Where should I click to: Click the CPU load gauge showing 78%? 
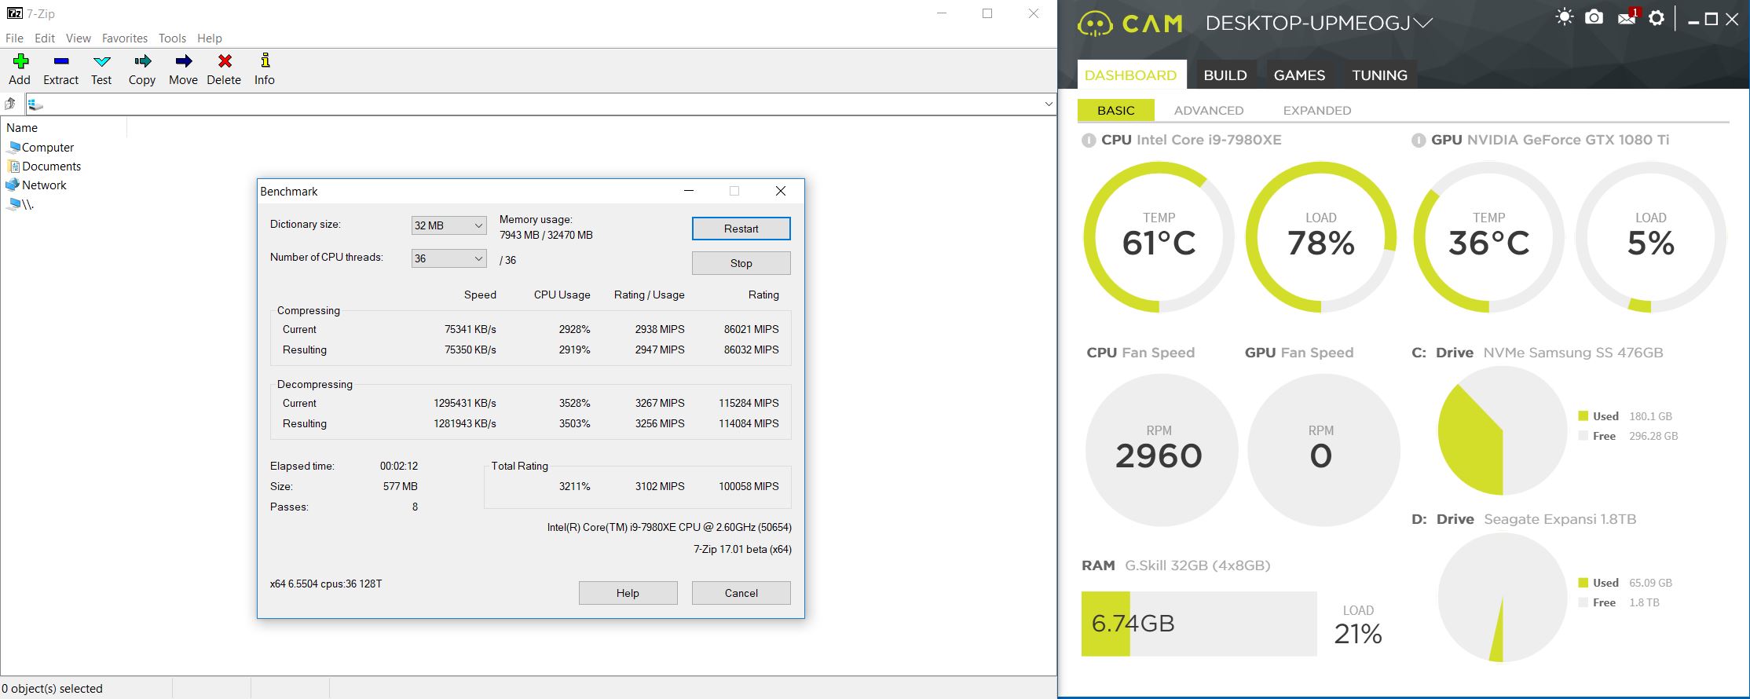(1321, 237)
